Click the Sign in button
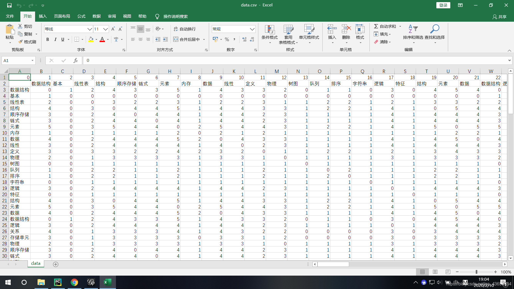 [443, 5]
